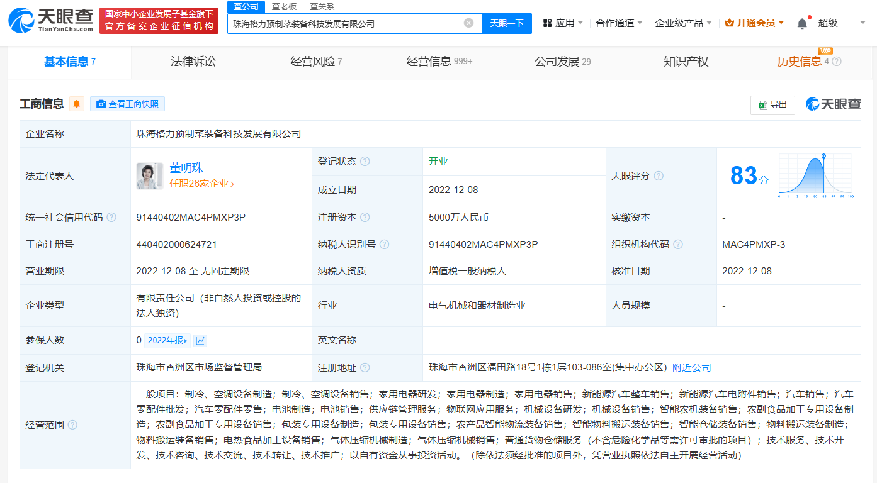
Task: Switch to the 知识产权 tab
Action: click(685, 62)
